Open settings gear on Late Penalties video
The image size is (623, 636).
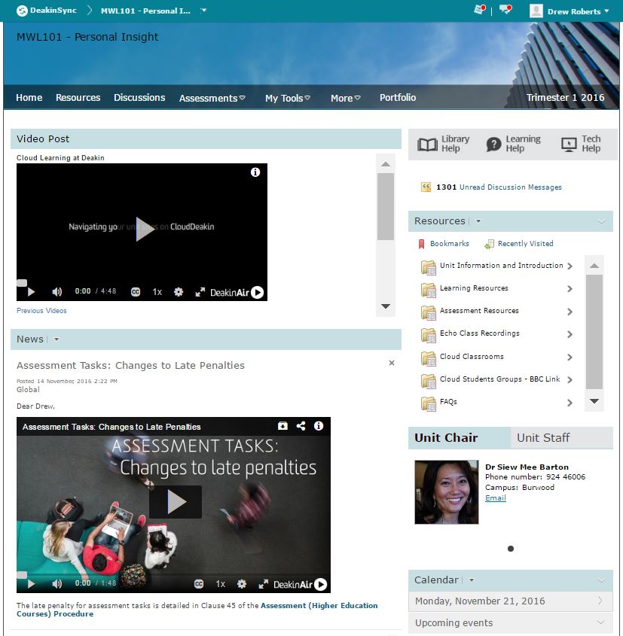[x=242, y=584]
